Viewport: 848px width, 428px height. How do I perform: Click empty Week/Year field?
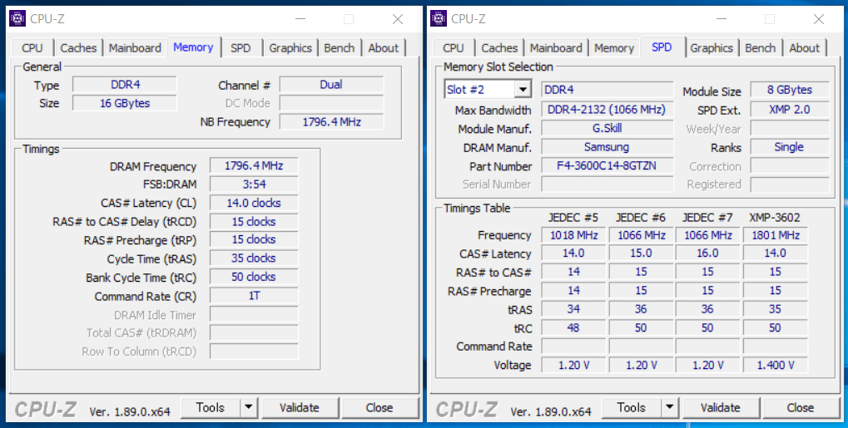pos(790,129)
